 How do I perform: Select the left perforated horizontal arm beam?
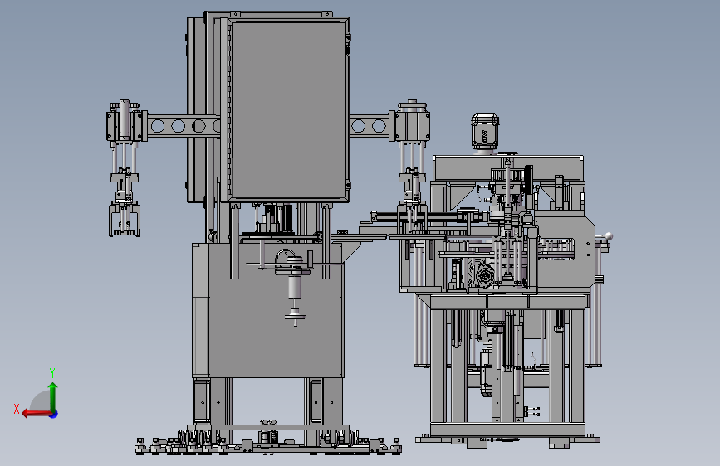(x=183, y=126)
